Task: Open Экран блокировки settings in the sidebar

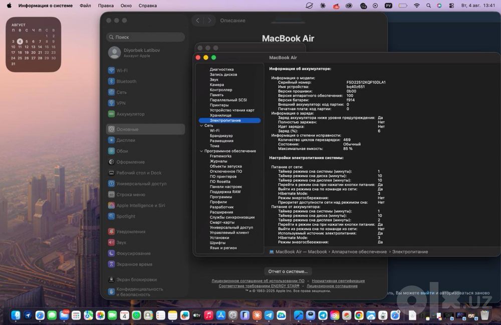Action: tap(132, 279)
